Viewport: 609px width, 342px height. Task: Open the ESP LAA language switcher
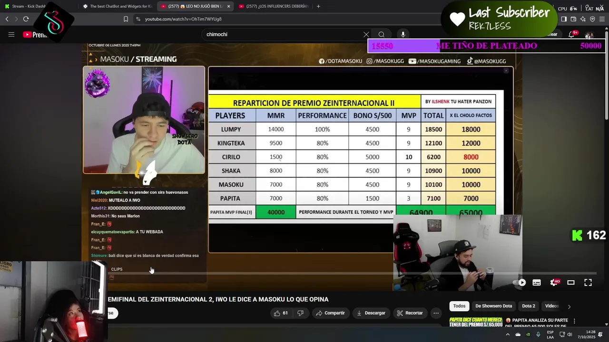(550, 334)
